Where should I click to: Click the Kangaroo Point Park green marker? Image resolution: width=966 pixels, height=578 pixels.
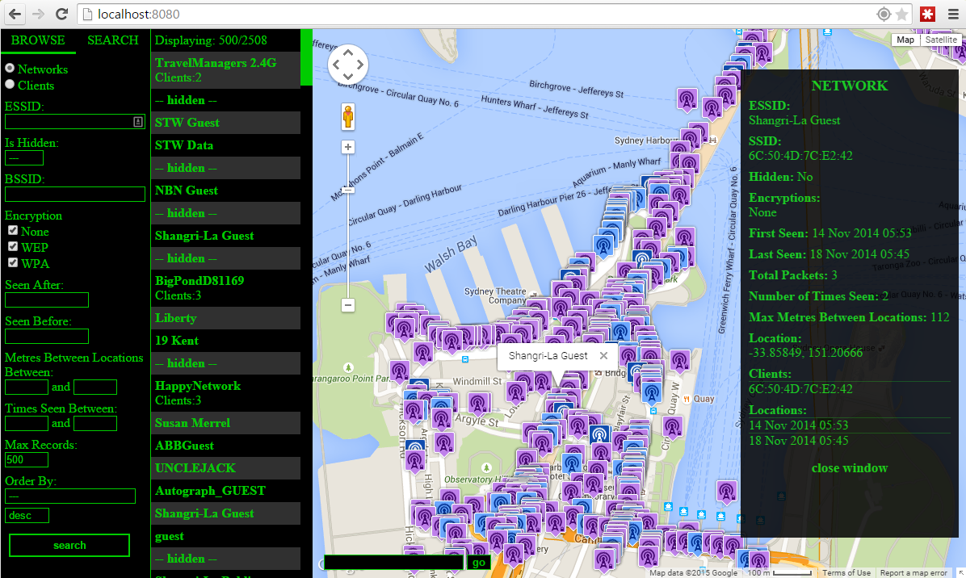pos(348,367)
